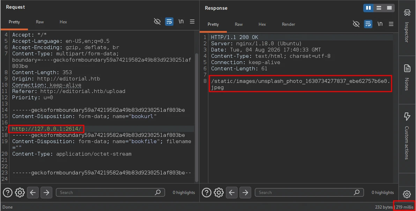This screenshot has height=211, width=416.
Task: Click the "232 bytes" status bar entry
Action: pyautogui.click(x=384, y=207)
